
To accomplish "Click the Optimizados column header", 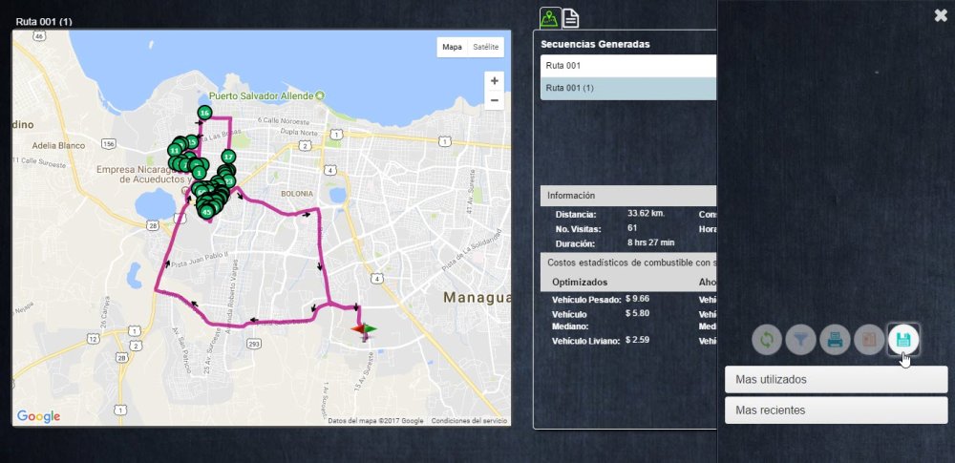I will coord(580,283).
